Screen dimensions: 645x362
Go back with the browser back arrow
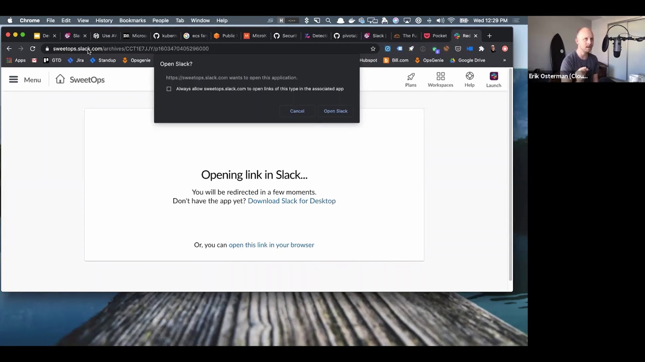(x=9, y=49)
